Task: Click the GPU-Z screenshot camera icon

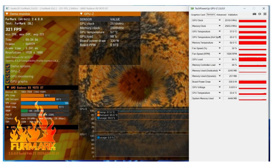Action: 254,14
